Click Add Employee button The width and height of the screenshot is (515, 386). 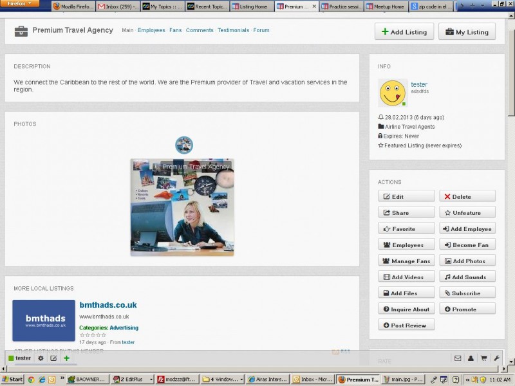[x=467, y=228]
